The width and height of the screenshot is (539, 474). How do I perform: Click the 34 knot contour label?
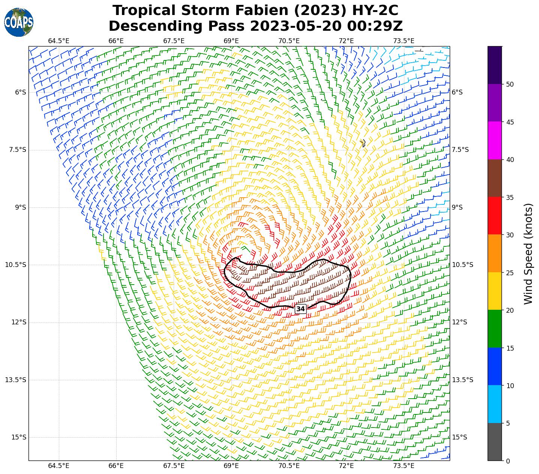pos(300,309)
